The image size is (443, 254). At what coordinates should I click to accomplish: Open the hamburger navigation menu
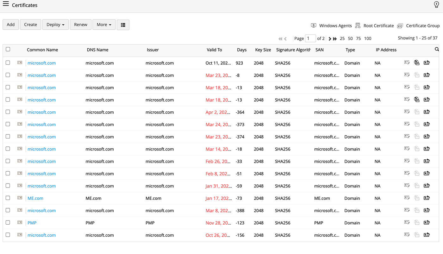pyautogui.click(x=6, y=4)
